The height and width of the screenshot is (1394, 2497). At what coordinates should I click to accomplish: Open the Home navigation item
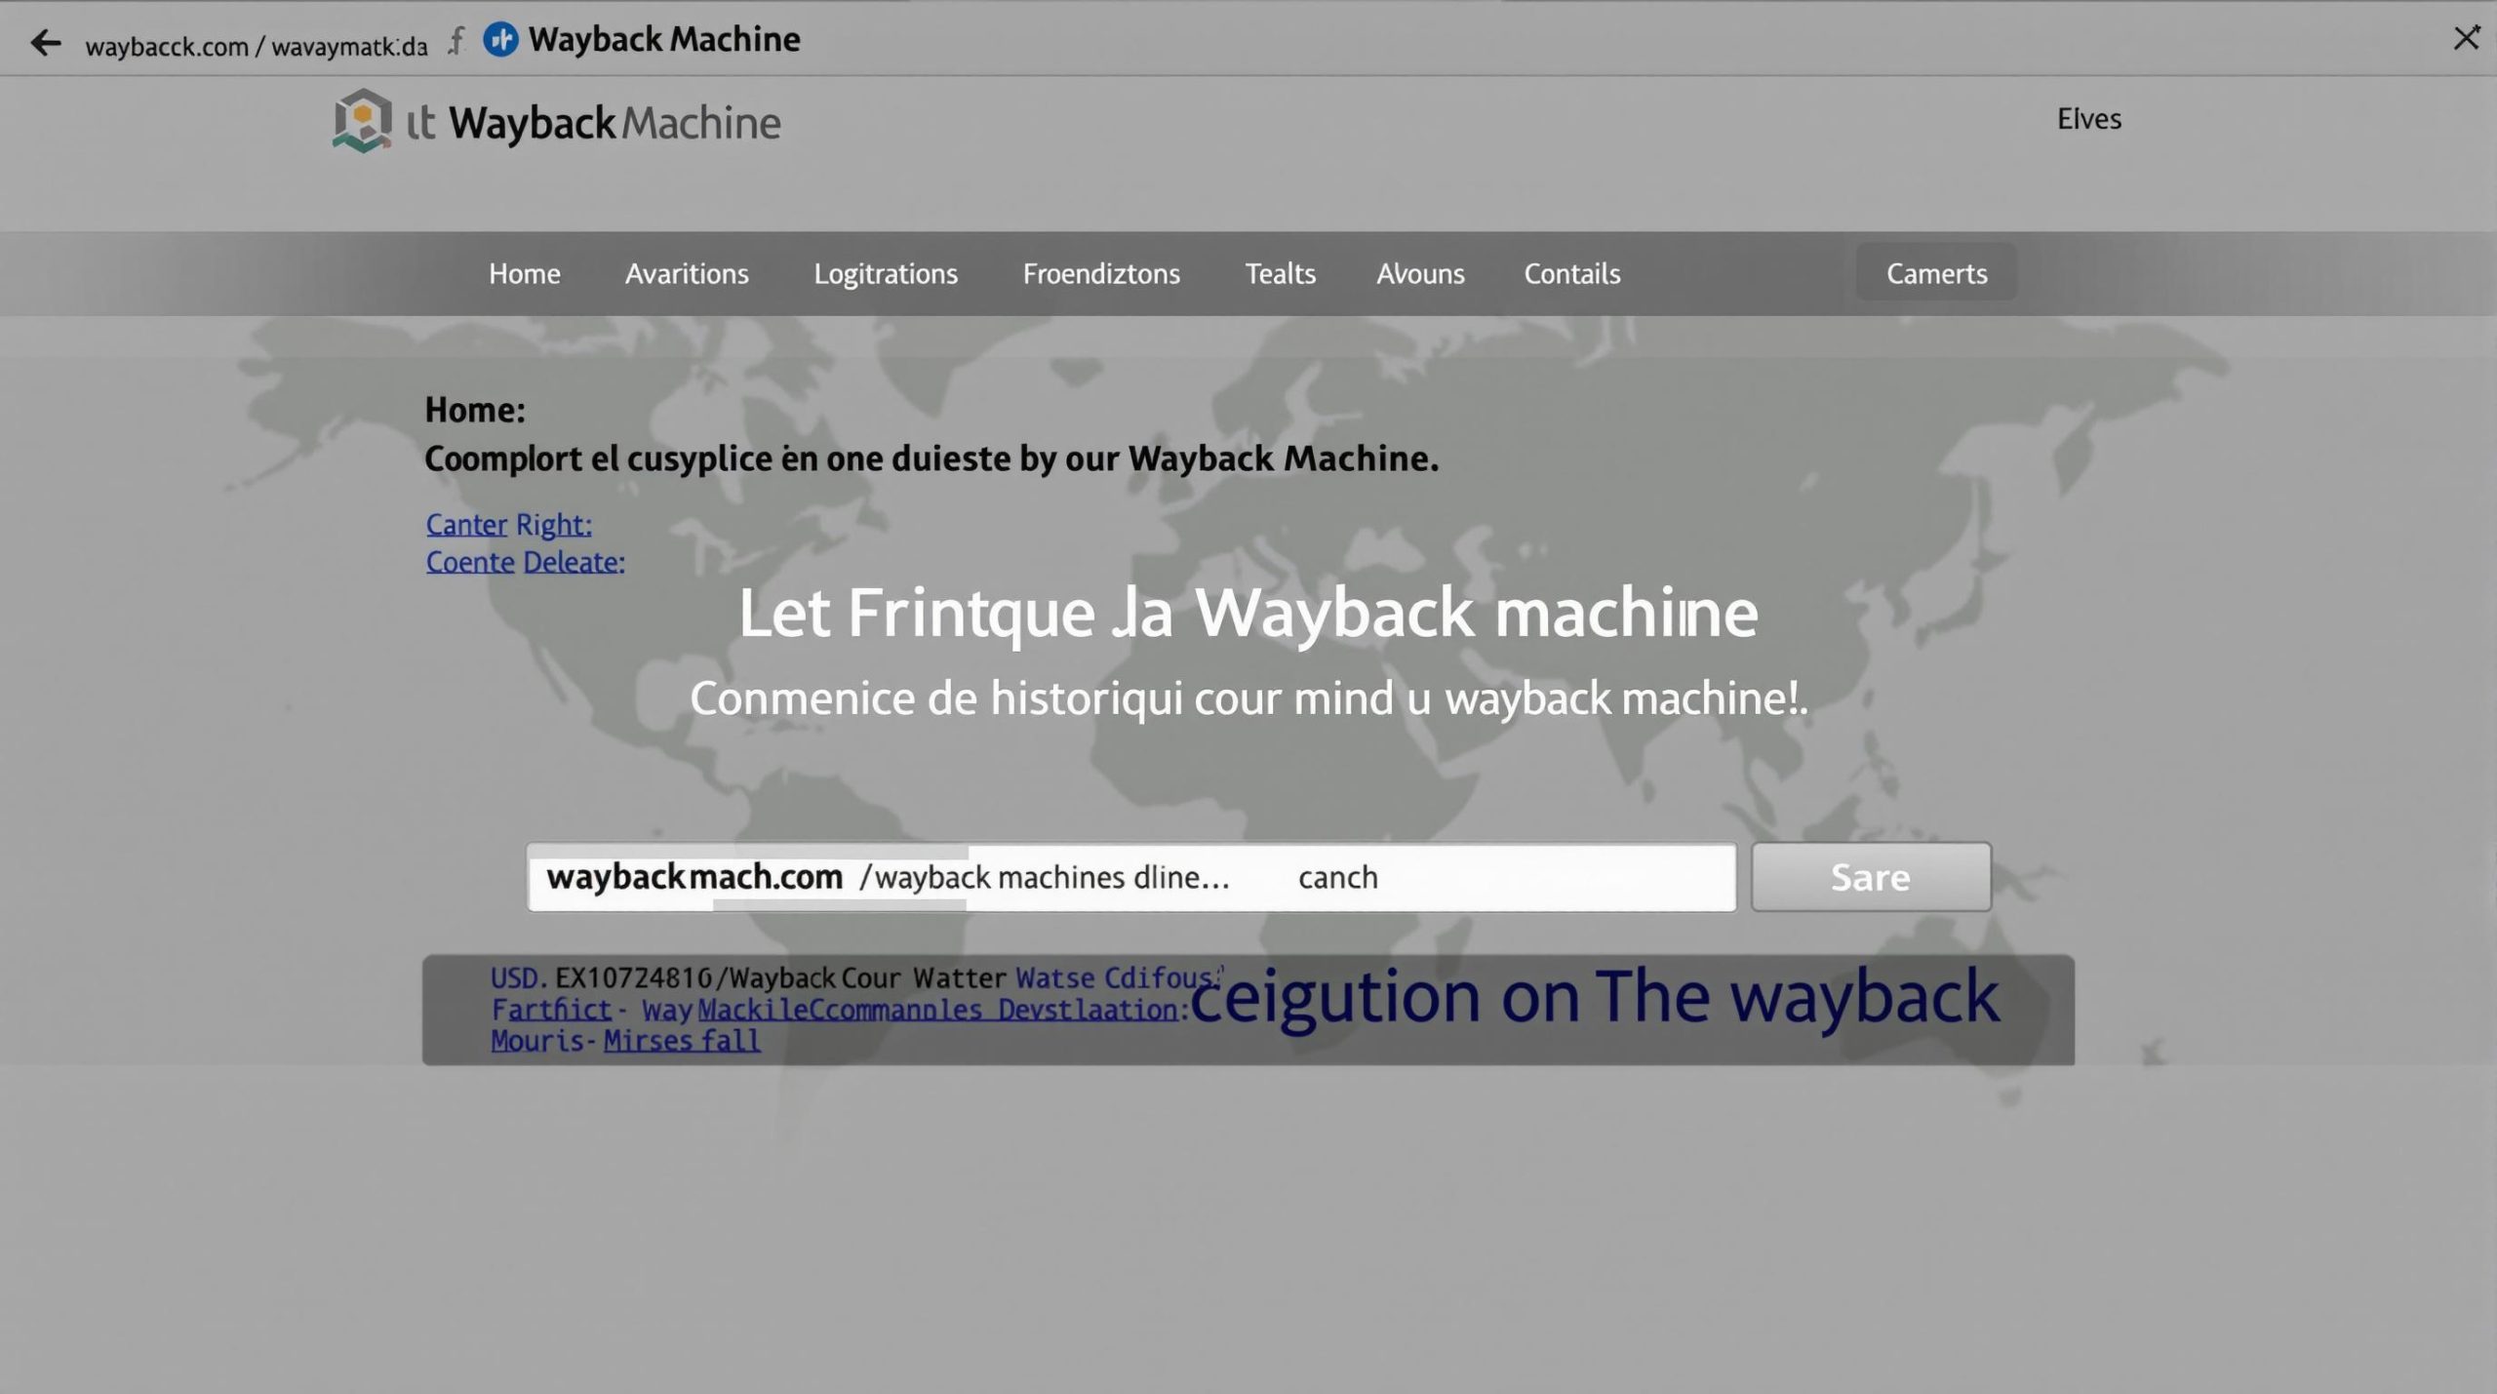point(524,274)
